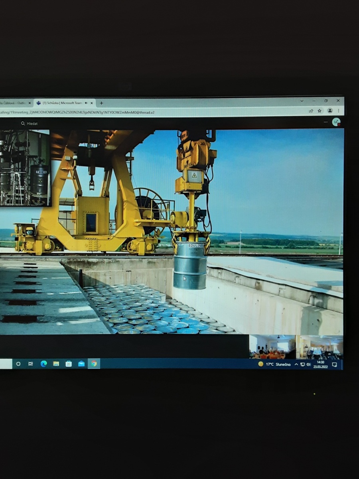Expand Teams more options ellipsis
359x479 pixels.
(x=325, y=122)
